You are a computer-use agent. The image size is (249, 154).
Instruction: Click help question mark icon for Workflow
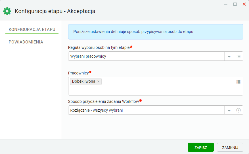[238, 110]
